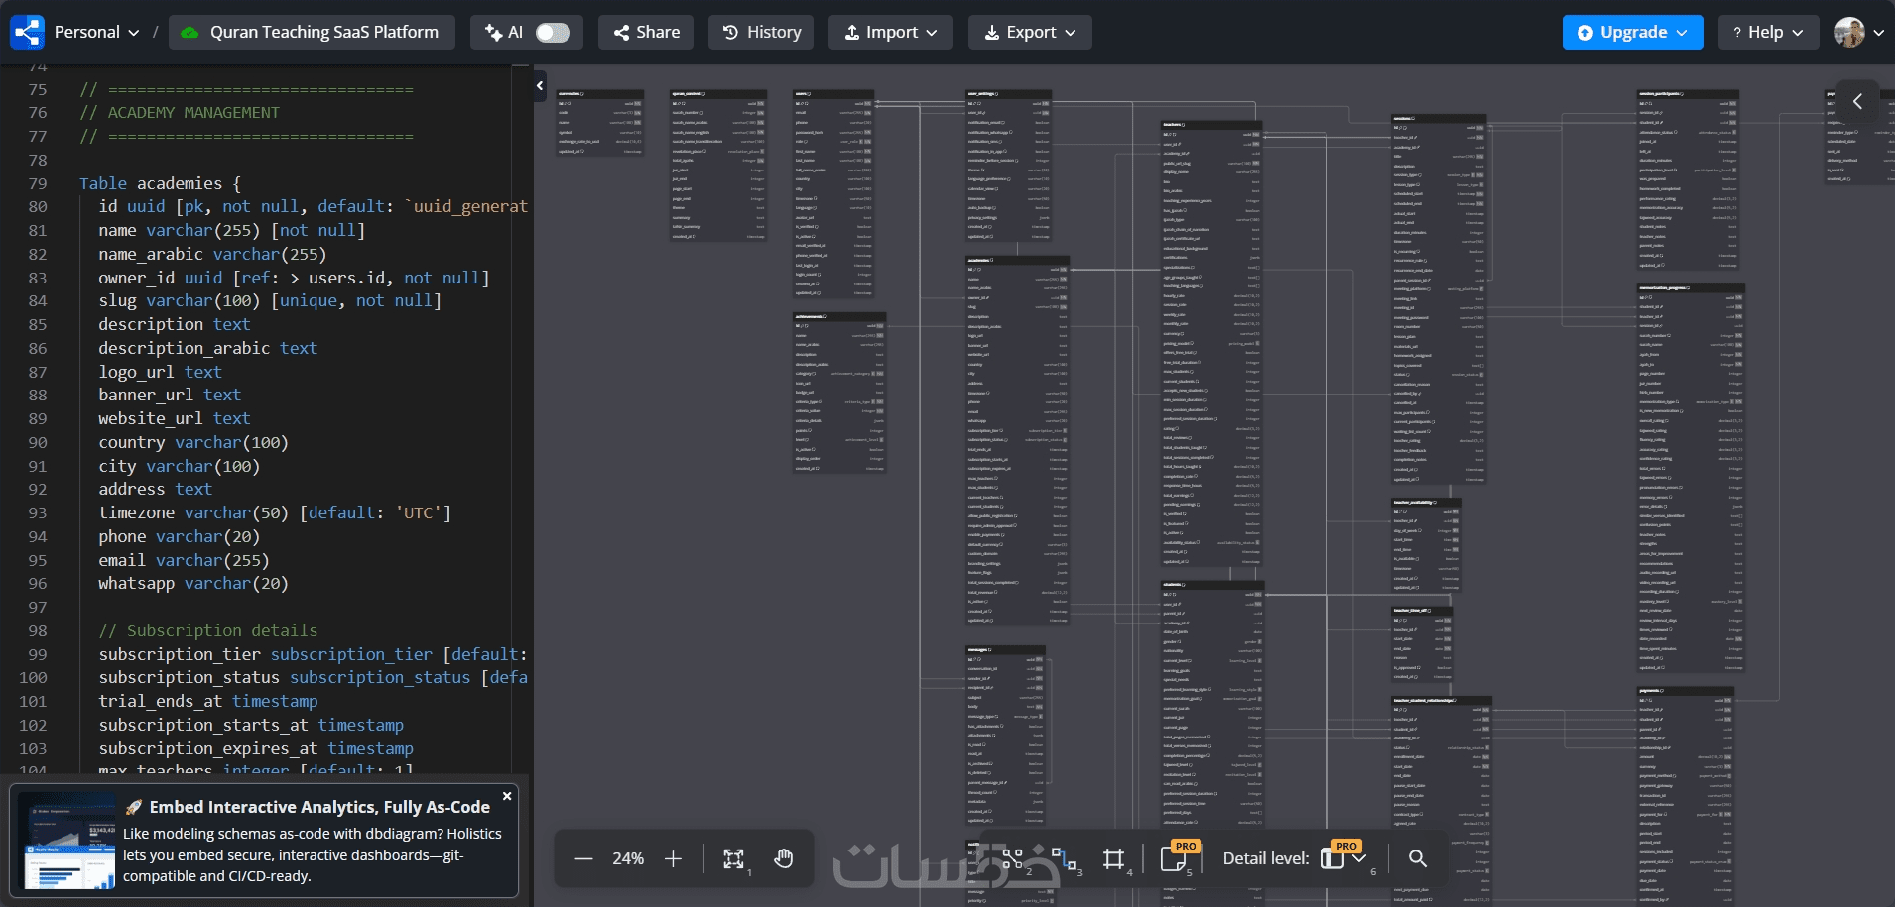Viewport: 1895px width, 907px height.
Task: Open the diagram search magnifier
Action: (1418, 858)
